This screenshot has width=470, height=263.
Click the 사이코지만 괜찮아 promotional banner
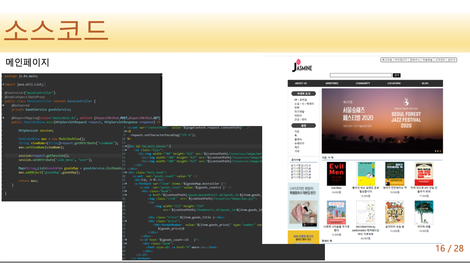click(303, 206)
